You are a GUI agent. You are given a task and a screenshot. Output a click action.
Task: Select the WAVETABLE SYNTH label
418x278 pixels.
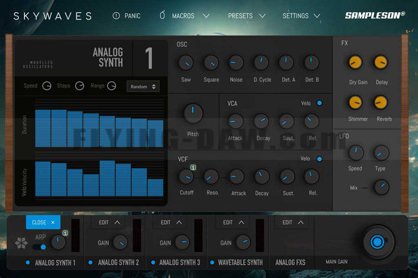tap(240, 262)
